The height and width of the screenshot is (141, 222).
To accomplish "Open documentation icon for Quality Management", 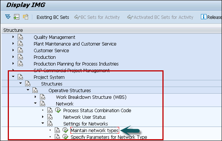I will pyautogui.click(x=20, y=37).
